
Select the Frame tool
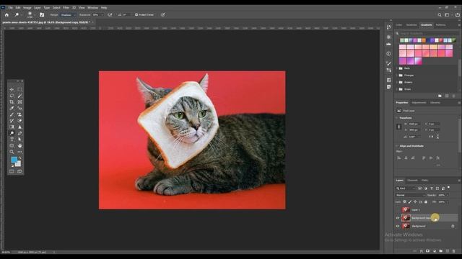(19, 102)
